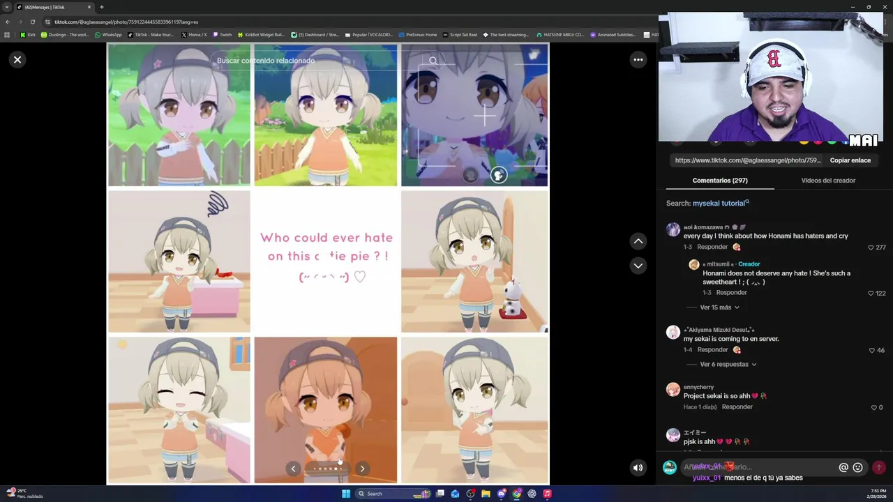Image resolution: width=893 pixels, height=502 pixels.
Task: Open the Twitch bookmark
Action: point(223,35)
